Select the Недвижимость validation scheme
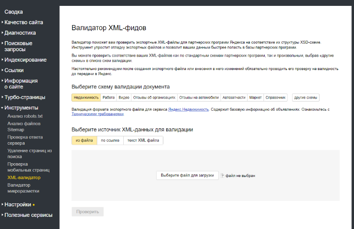The width and height of the screenshot is (354, 229). click(86, 97)
